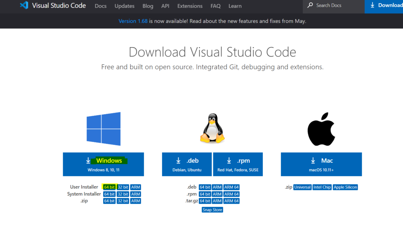
Task: Open the API menu item
Action: (165, 6)
